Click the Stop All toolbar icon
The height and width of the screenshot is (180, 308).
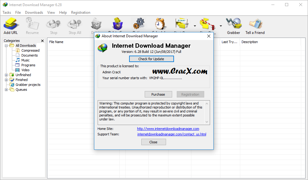click(75, 24)
